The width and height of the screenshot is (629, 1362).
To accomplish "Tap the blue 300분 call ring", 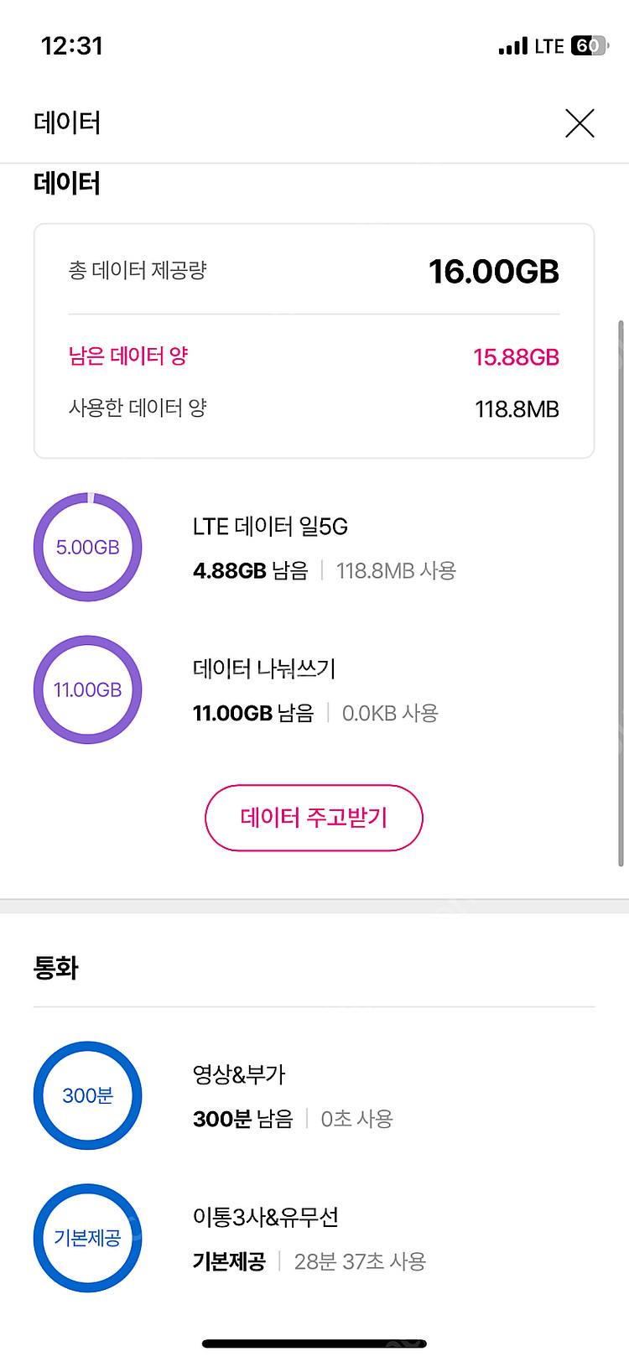I will point(88,1096).
